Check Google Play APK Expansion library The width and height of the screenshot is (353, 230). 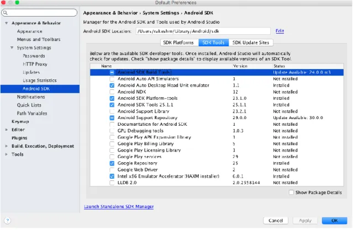click(x=112, y=137)
